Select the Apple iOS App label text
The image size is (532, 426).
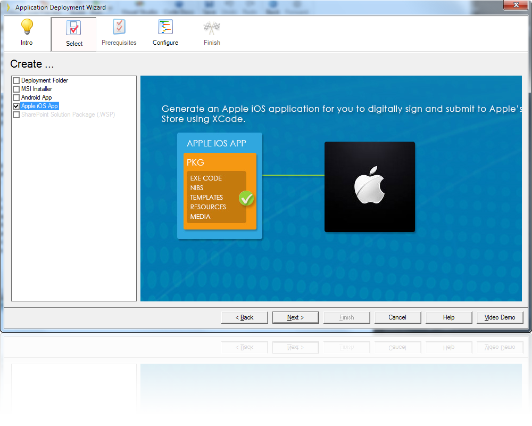click(x=39, y=106)
